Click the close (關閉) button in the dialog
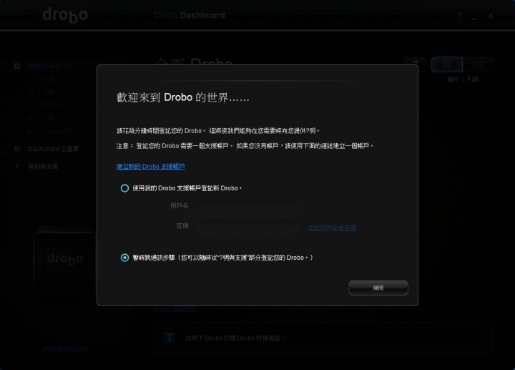 378,288
